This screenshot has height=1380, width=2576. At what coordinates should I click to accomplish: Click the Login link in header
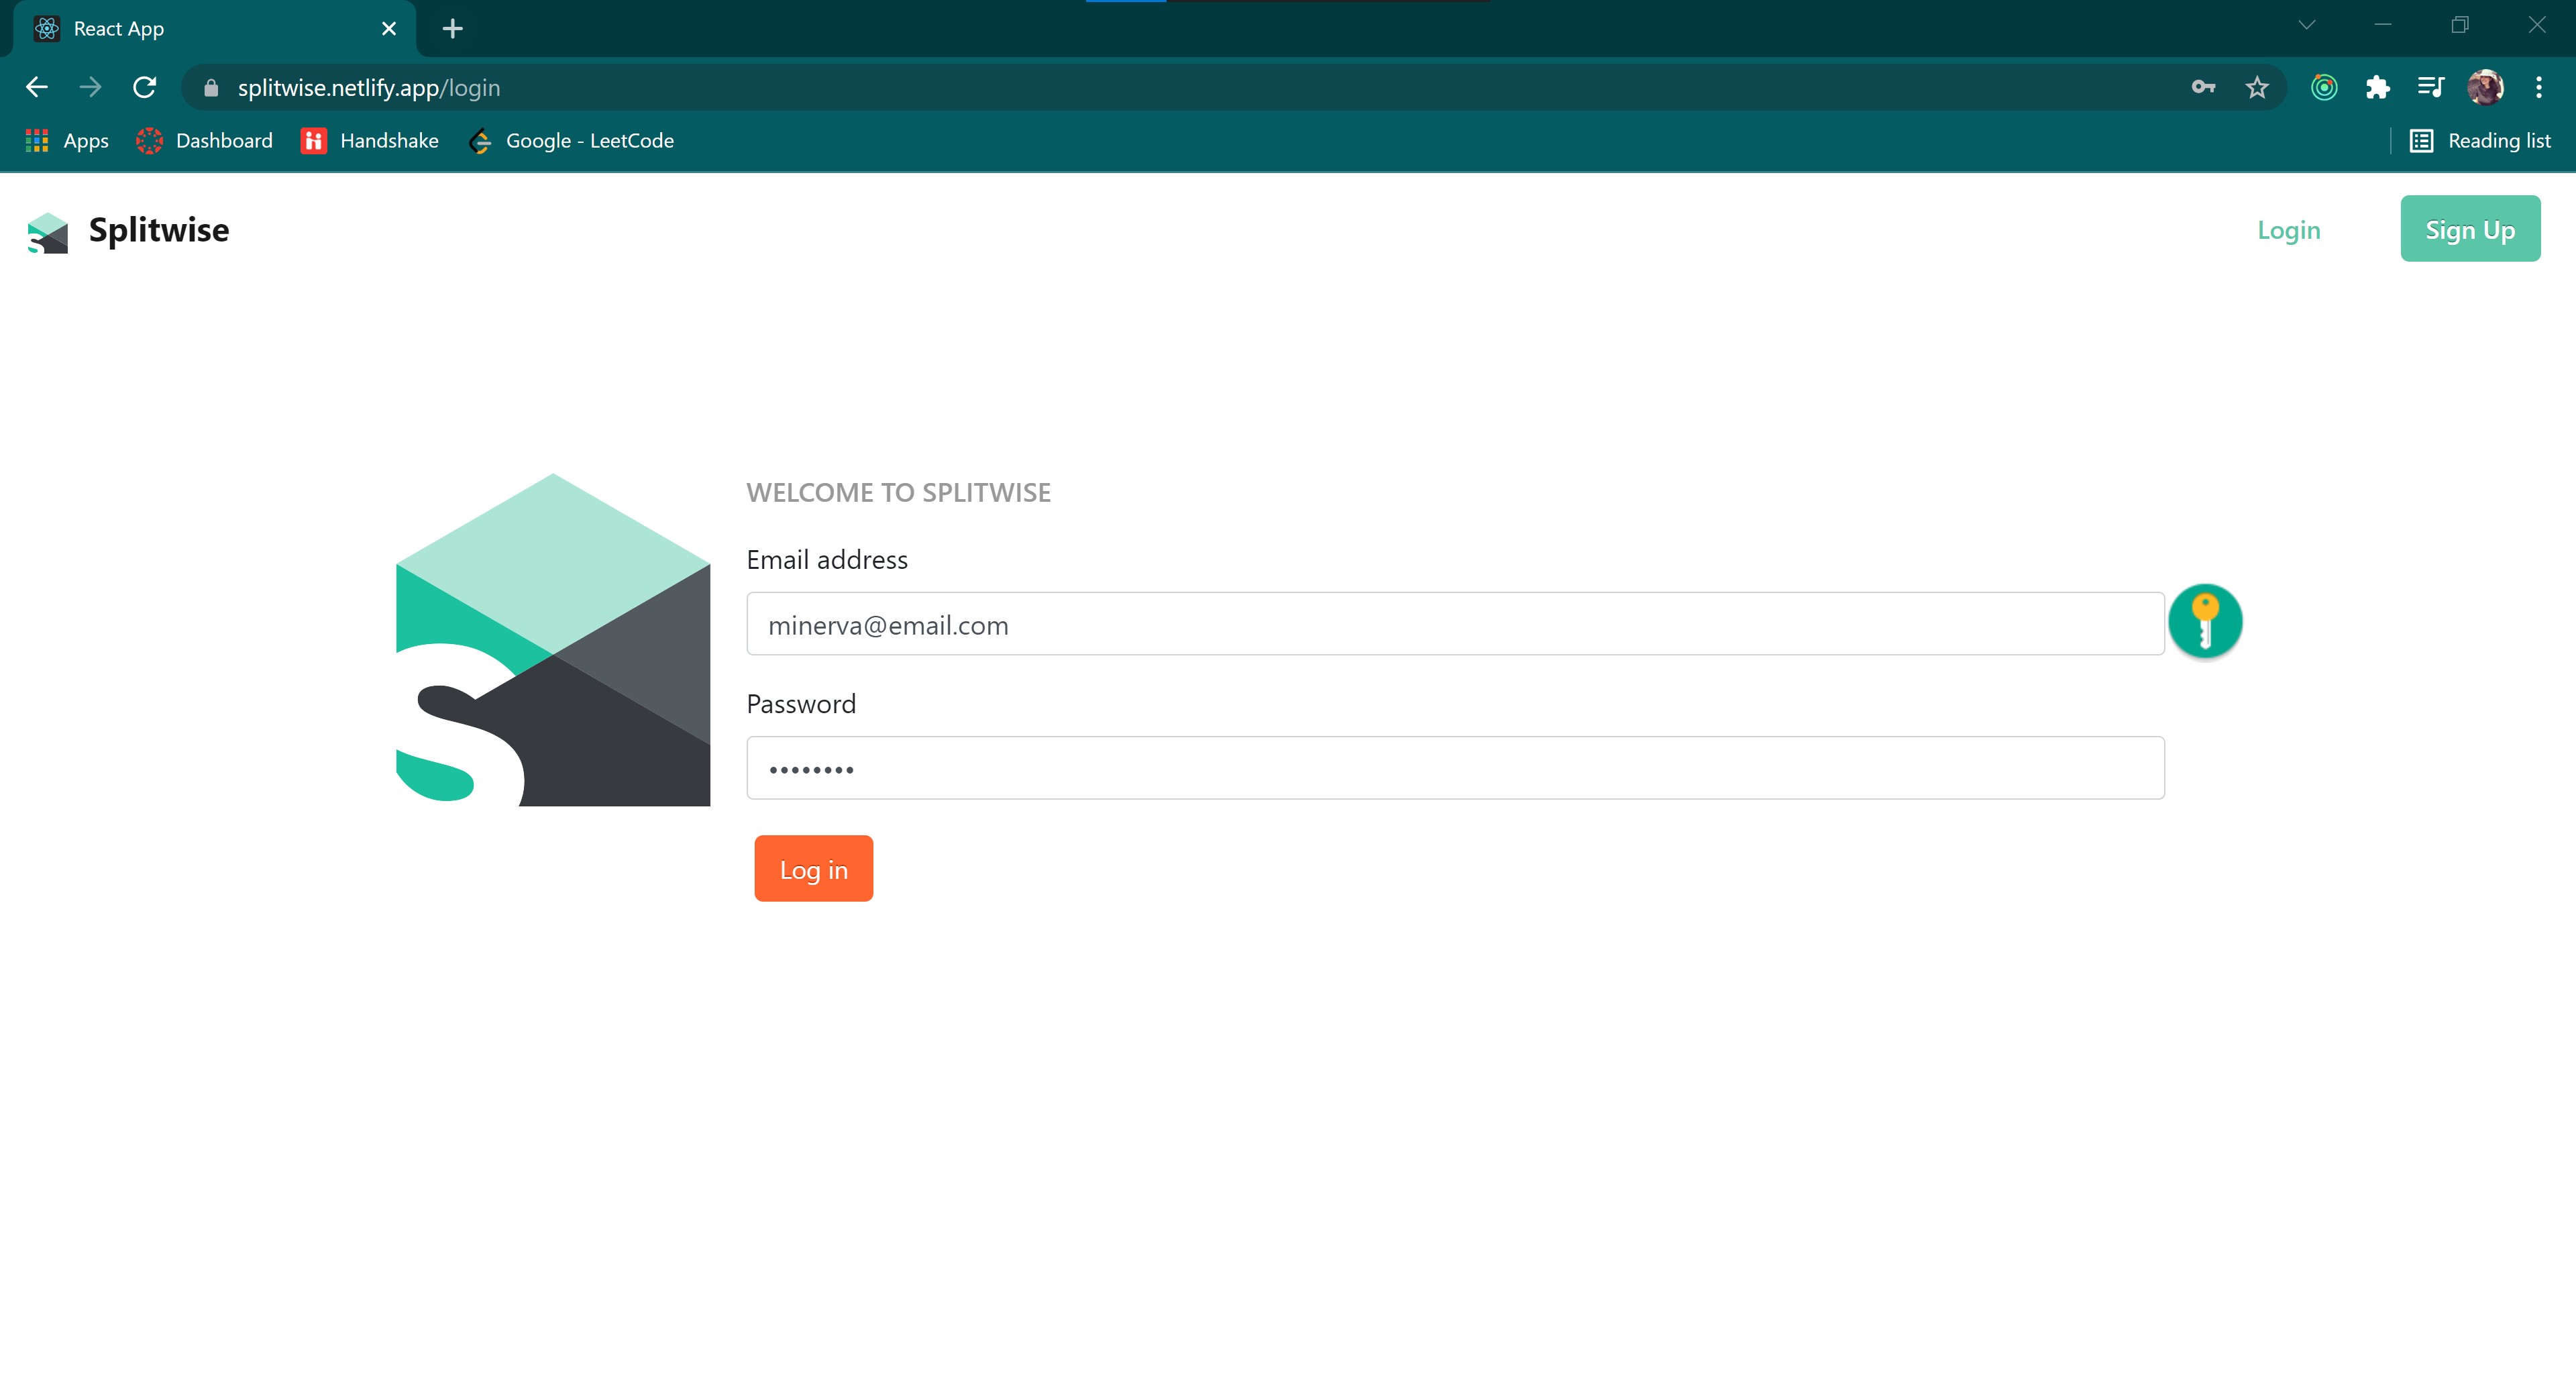2288,230
